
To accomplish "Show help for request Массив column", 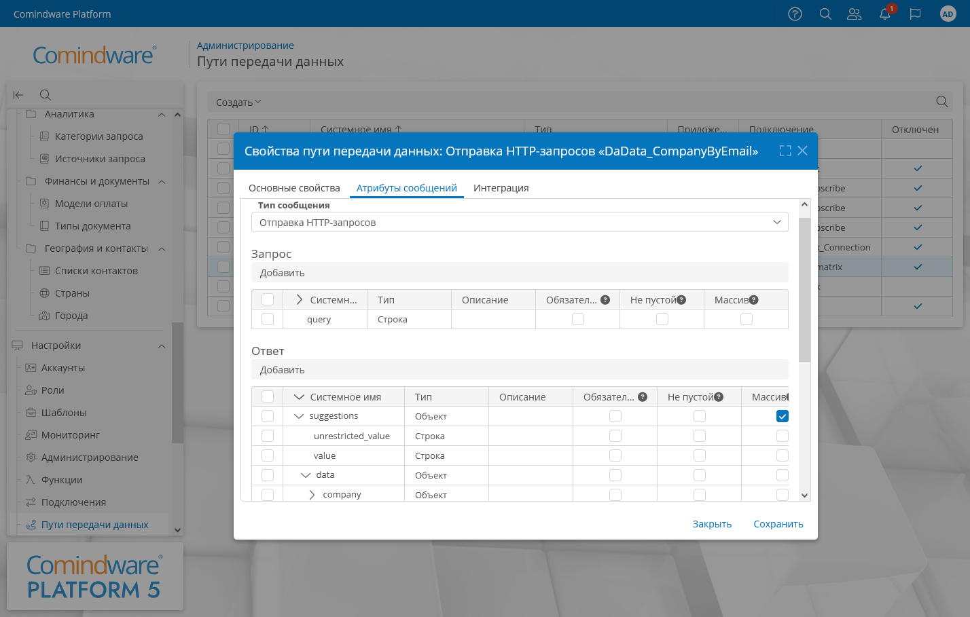I will (754, 300).
